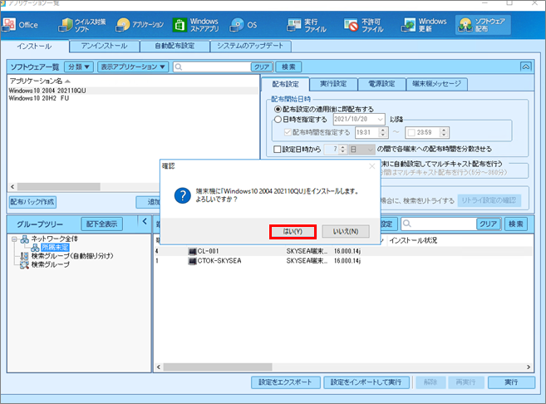This screenshot has height=404, width=546.
Task: Switch to the 配布設定 tab
Action: tap(286, 84)
